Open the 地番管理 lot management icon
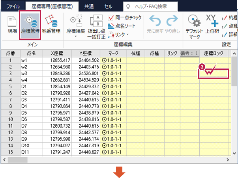Screen dimensions: 238x178 pos(51,25)
